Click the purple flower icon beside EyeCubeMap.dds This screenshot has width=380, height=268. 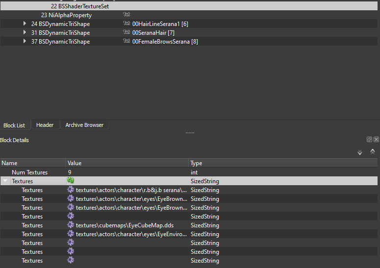tap(71, 225)
